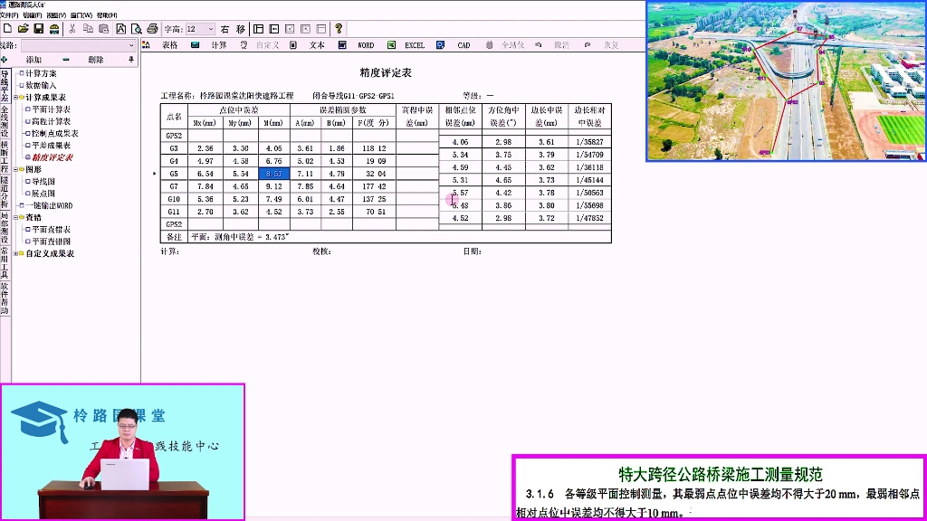This screenshot has height=521, width=927.
Task: Open a file with the folder icon
Action: pyautogui.click(x=24, y=28)
